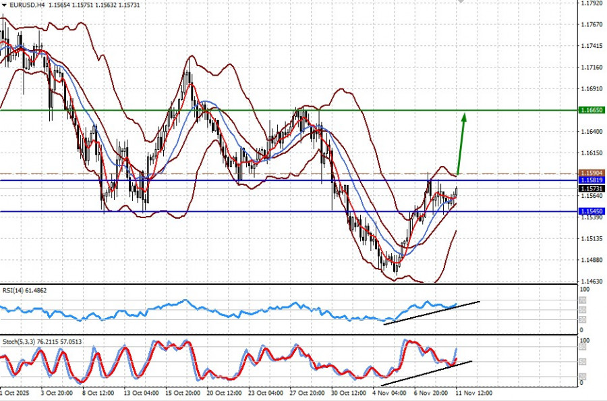Click the 27 Oct 20:00 time label
The width and height of the screenshot is (607, 401).
(x=306, y=393)
